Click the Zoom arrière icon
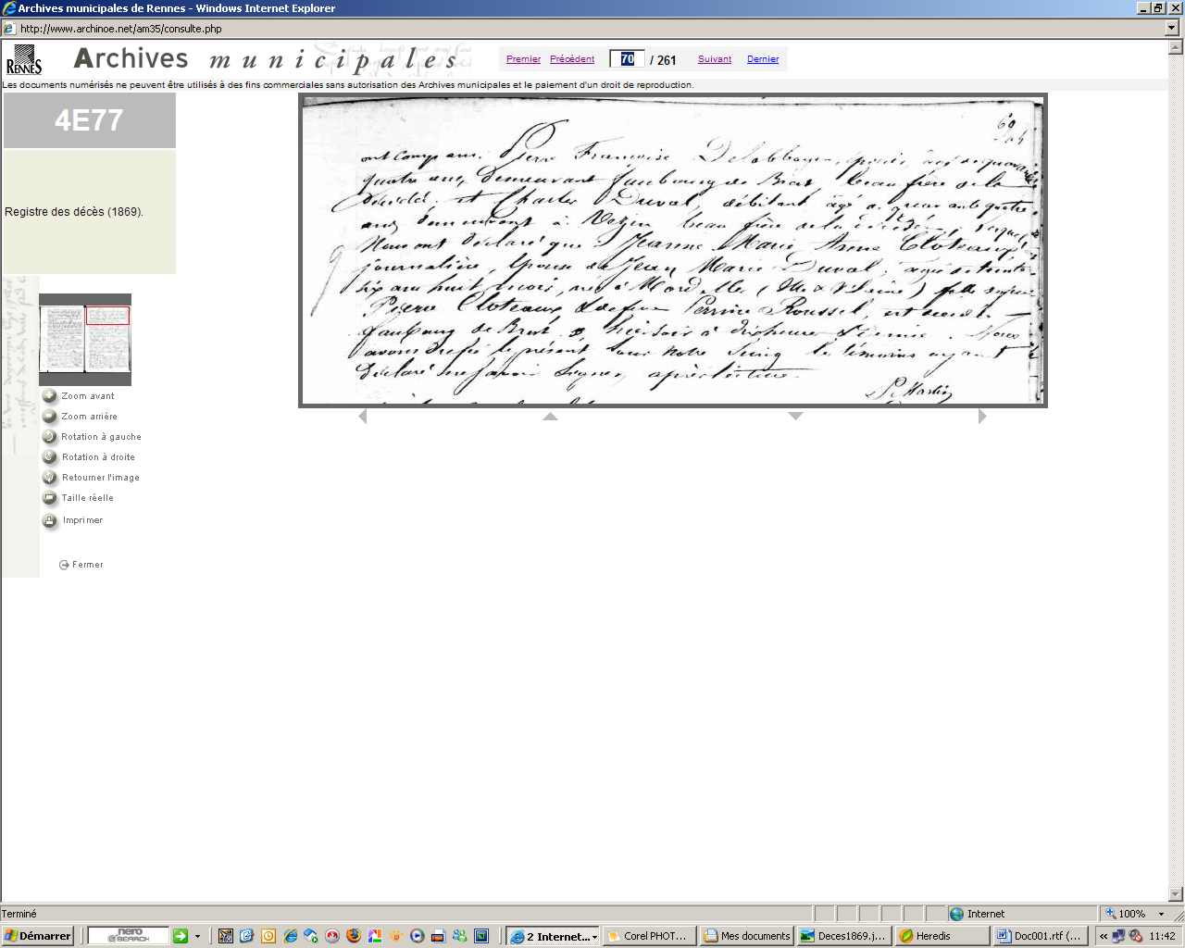Image resolution: width=1185 pixels, height=948 pixels. pyautogui.click(x=50, y=417)
